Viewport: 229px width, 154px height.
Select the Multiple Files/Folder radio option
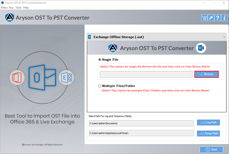[x=100, y=86]
